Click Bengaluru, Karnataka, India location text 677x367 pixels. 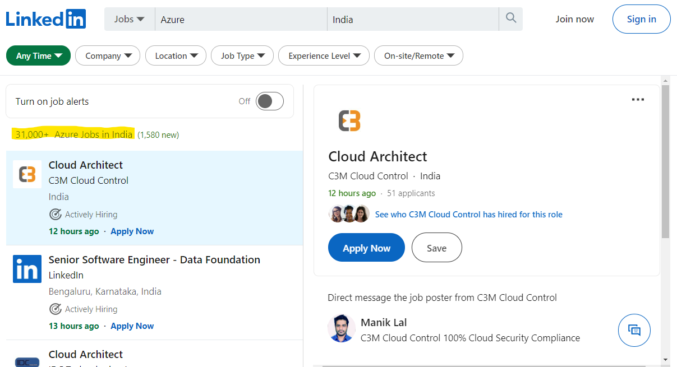click(105, 291)
